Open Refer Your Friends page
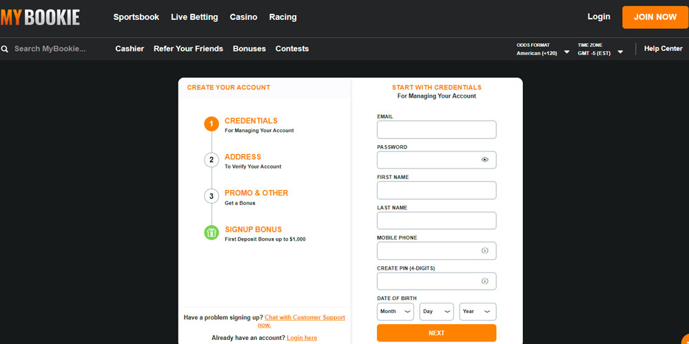The image size is (689, 344). click(x=189, y=49)
